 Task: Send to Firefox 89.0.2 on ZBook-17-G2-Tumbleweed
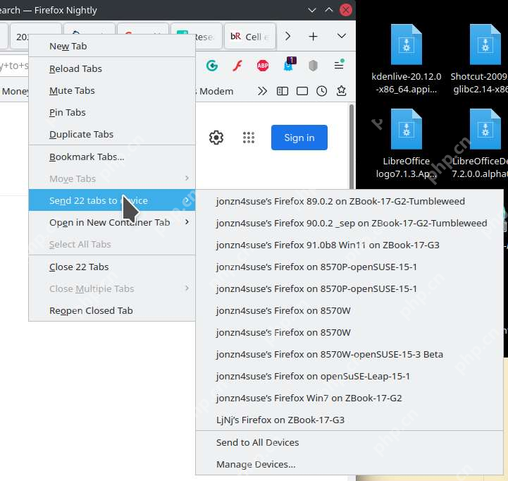pos(349,202)
